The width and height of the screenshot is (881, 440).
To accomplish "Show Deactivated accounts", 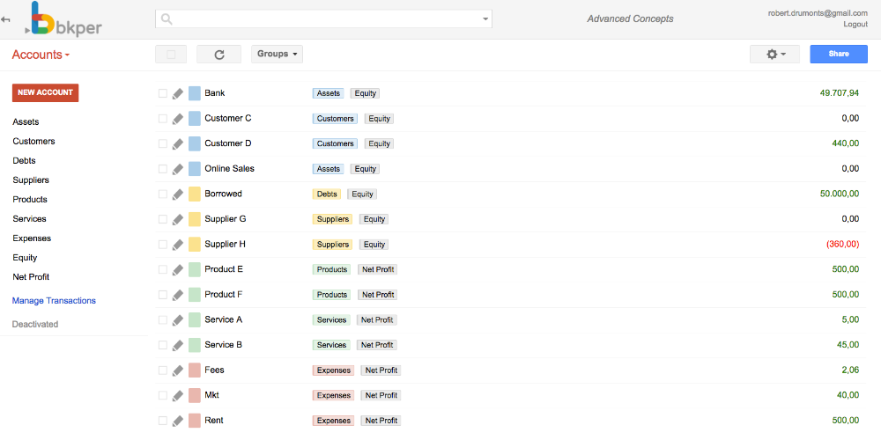I will tap(35, 325).
